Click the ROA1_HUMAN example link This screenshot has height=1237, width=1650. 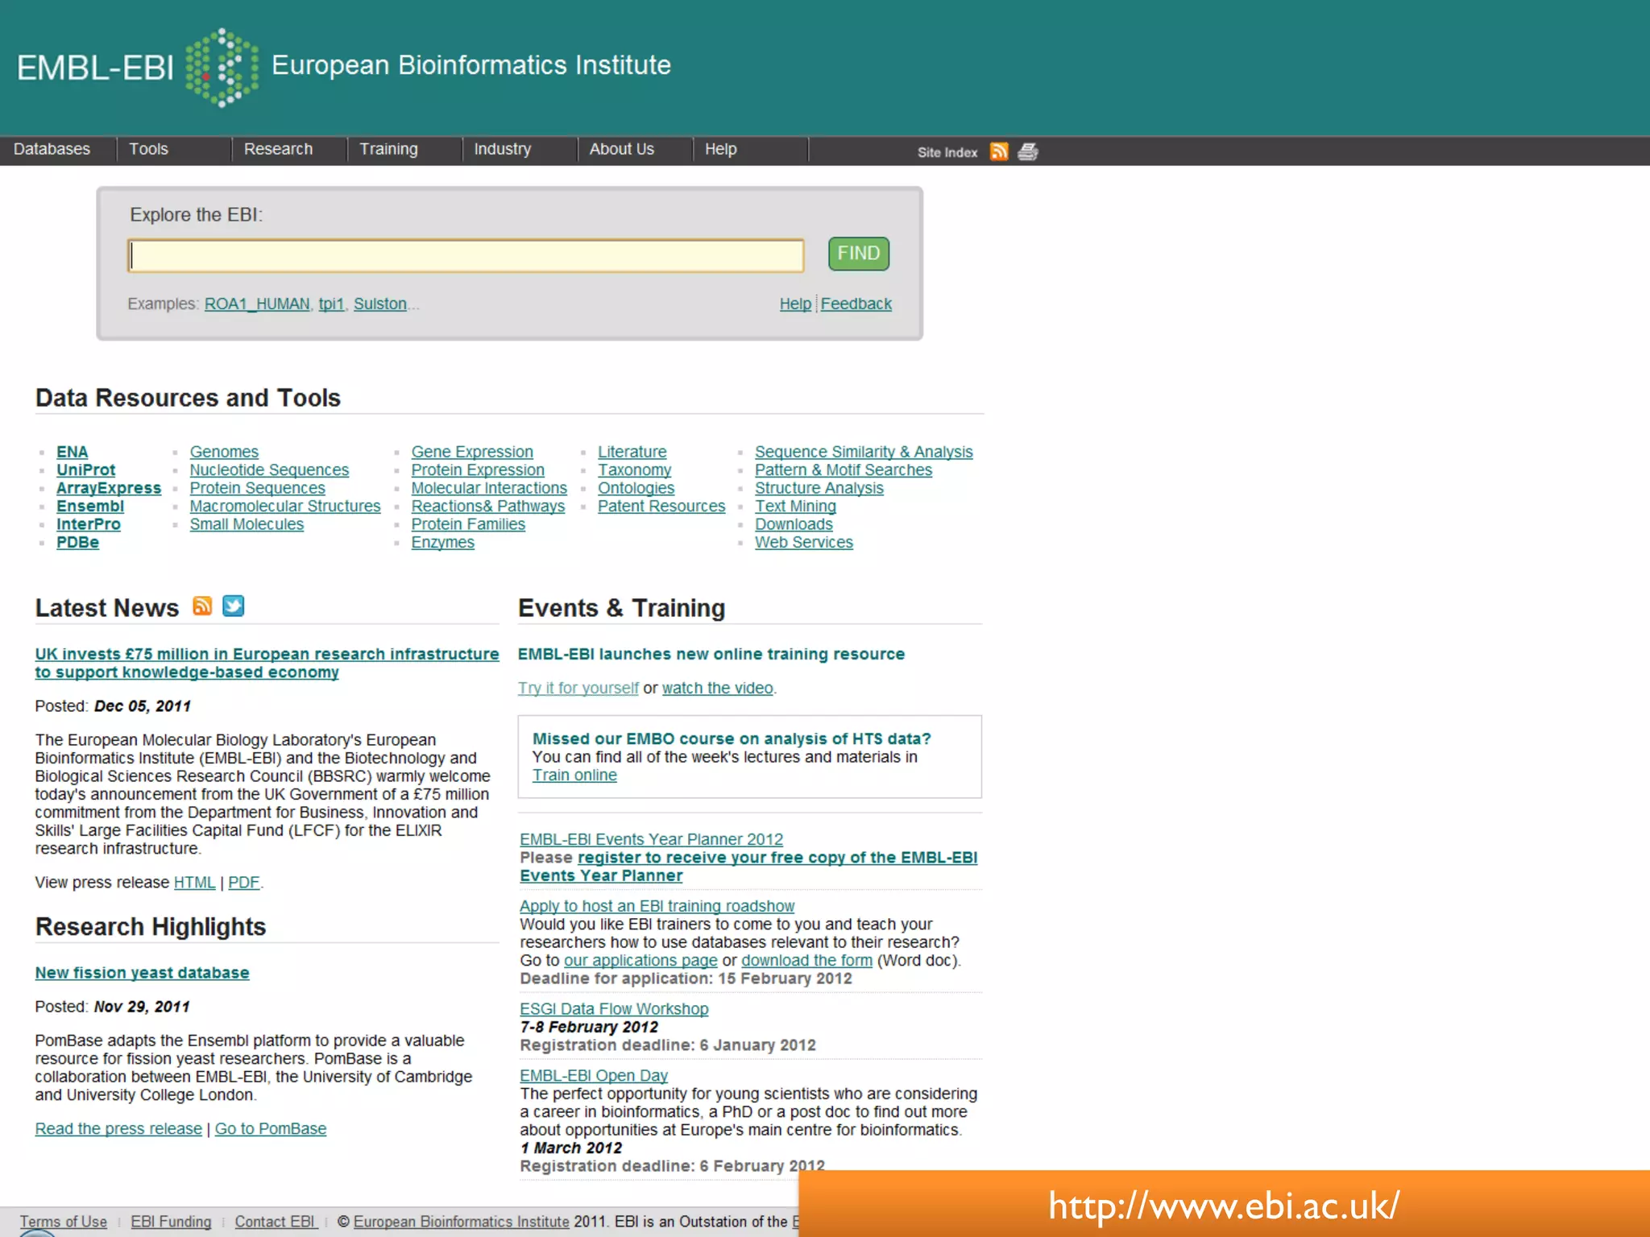(257, 304)
